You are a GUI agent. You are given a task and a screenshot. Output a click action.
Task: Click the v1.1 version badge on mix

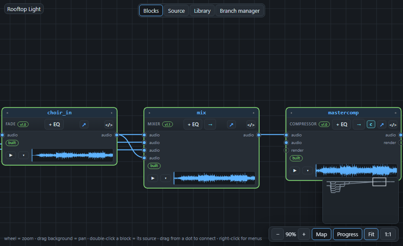[x=167, y=124]
